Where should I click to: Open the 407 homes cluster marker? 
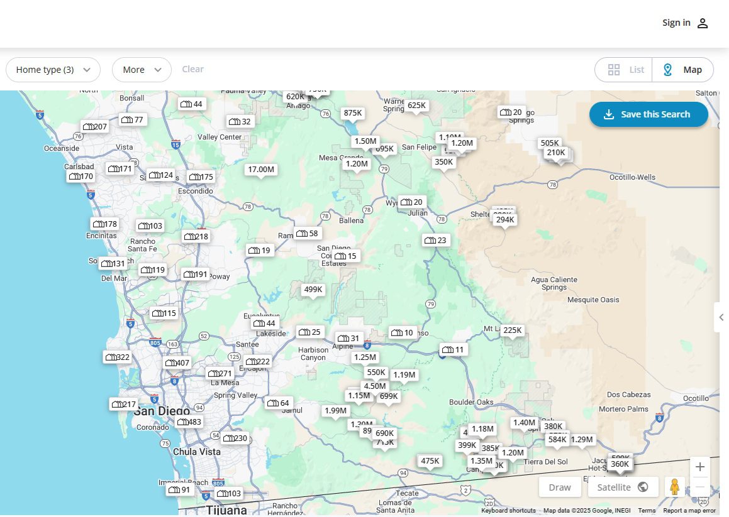pos(177,363)
